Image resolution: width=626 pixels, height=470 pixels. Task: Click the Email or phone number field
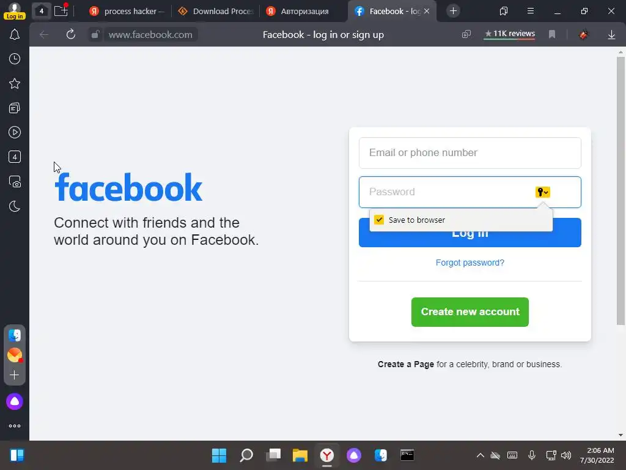click(x=470, y=152)
